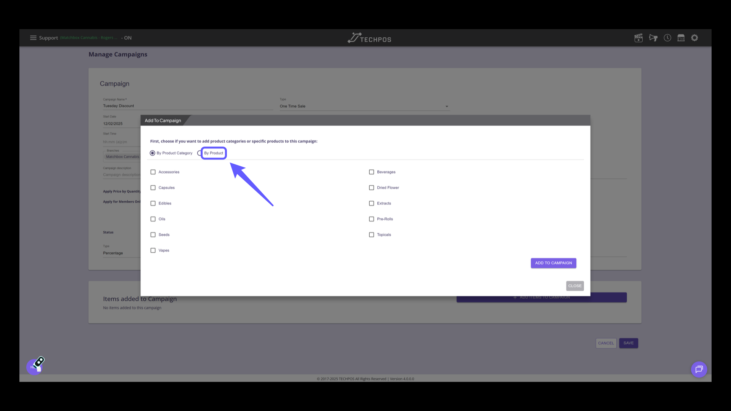The width and height of the screenshot is (731, 411).
Task: Click the SAVE button at the bottom
Action: coord(628,343)
